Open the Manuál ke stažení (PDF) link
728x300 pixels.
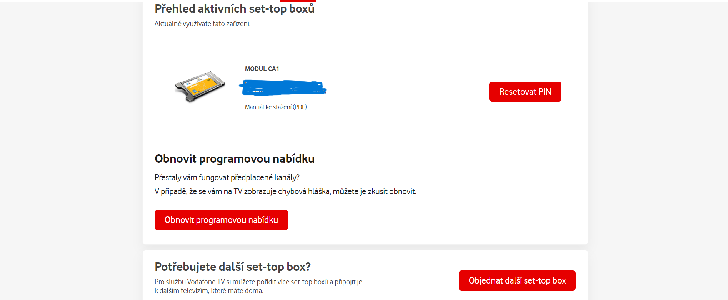tap(275, 107)
